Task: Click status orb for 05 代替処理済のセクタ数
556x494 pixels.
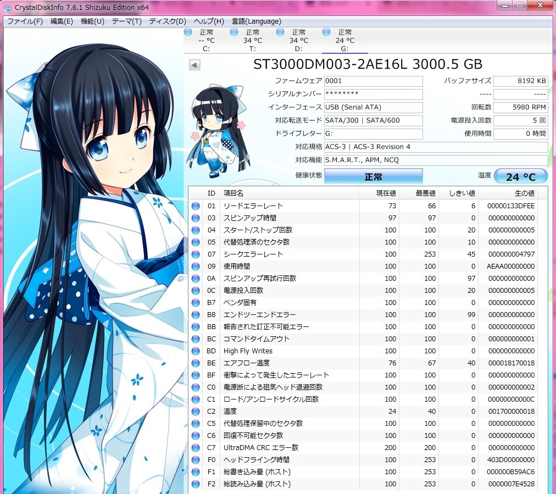Action: pos(196,242)
